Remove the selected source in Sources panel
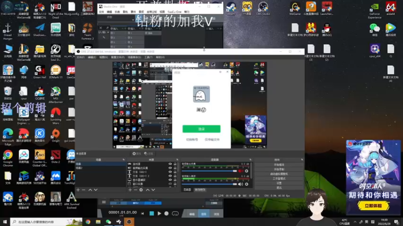This screenshot has height=226, width=403. point(136,190)
